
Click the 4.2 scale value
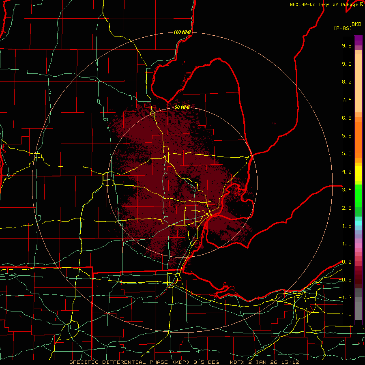[347, 172]
